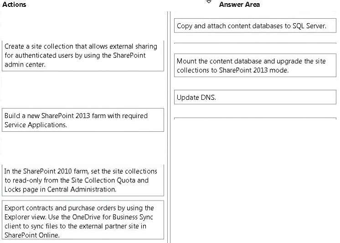
Task: Select 'set the site collections to read-only' action
Action: (83, 180)
